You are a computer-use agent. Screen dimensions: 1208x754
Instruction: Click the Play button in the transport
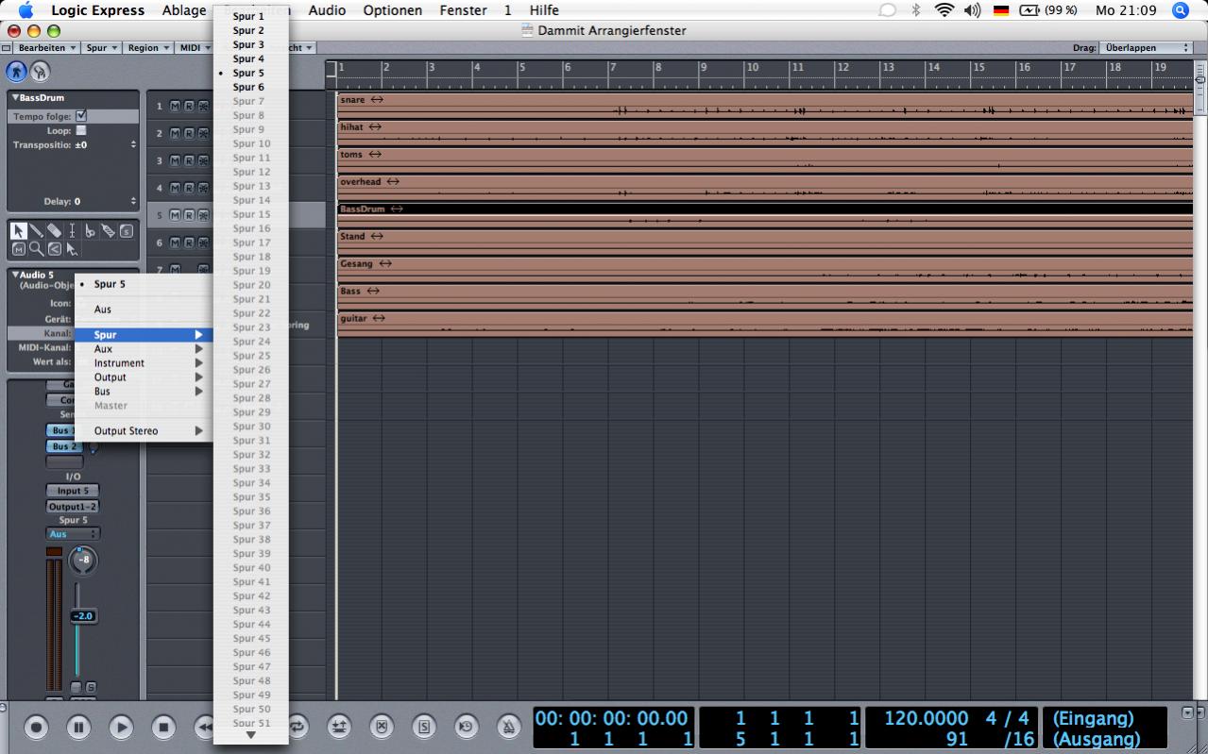tap(121, 727)
